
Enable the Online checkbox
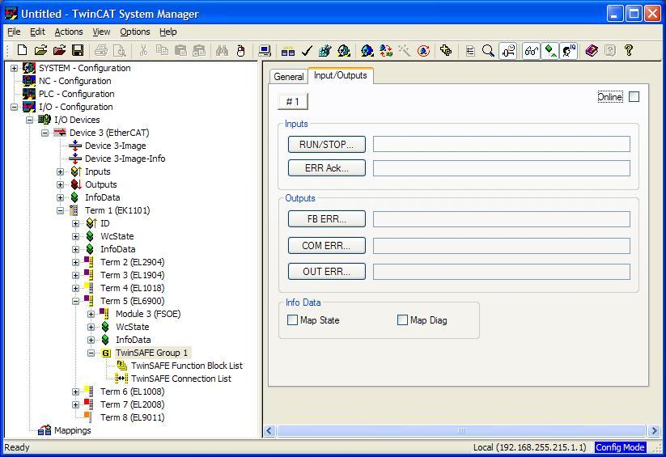click(634, 97)
